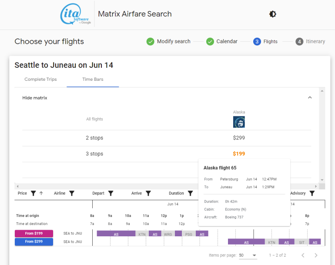Click the $199 price for 3 stops

pyautogui.click(x=239, y=154)
